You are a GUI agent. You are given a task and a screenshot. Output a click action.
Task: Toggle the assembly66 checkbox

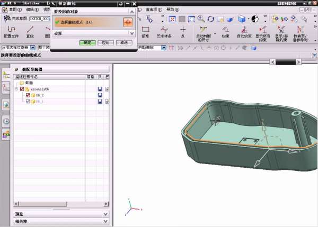[22, 89]
